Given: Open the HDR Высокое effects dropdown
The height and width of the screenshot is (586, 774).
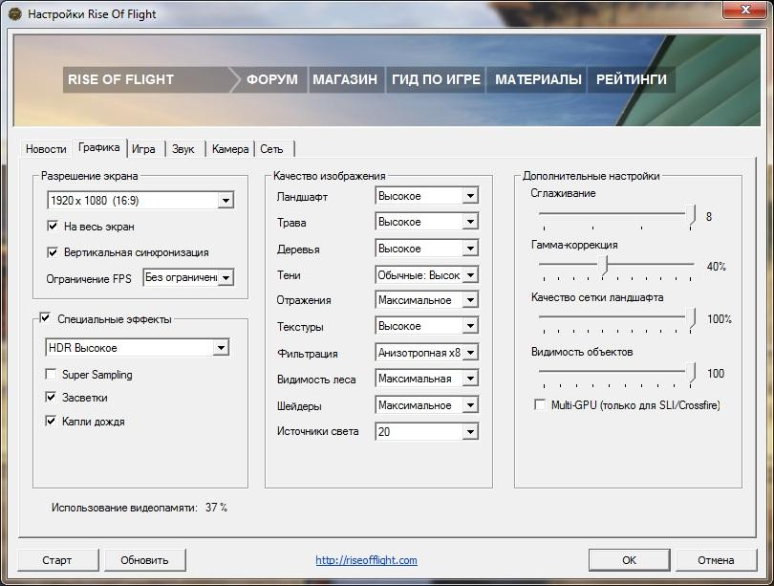Looking at the screenshot, I should pyautogui.click(x=138, y=348).
